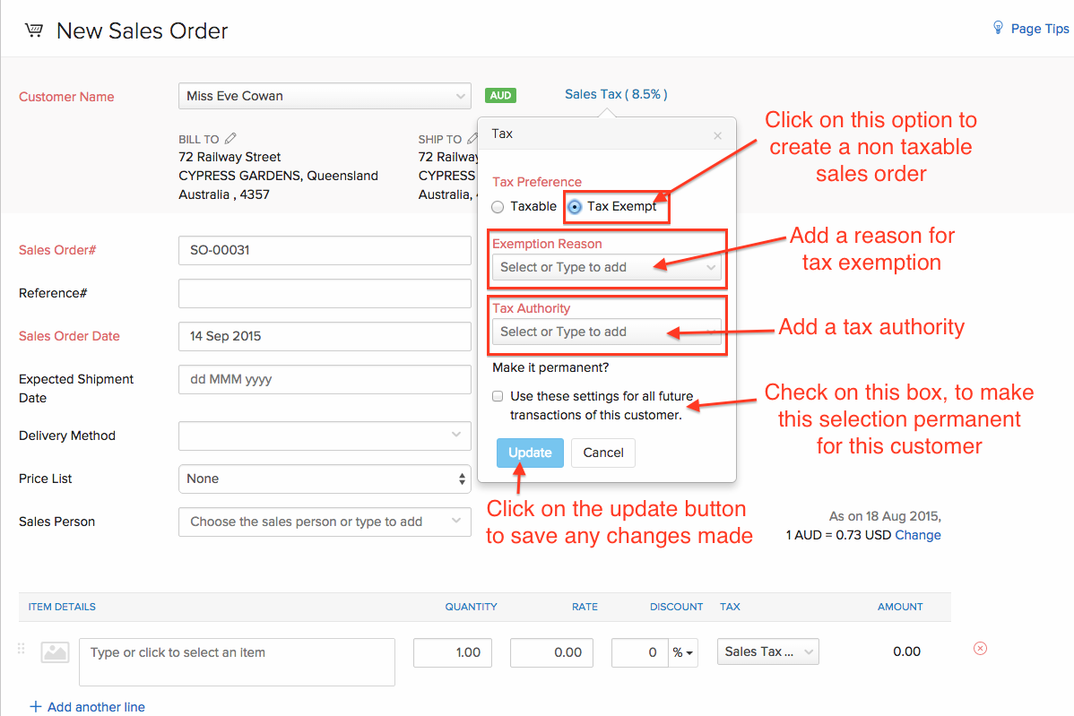The image size is (1074, 716).
Task: Open the Delivery Method dropdown
Action: tap(325, 436)
